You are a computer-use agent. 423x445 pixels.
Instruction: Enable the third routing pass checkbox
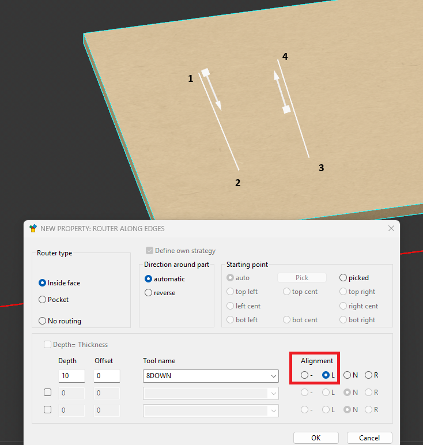48,410
